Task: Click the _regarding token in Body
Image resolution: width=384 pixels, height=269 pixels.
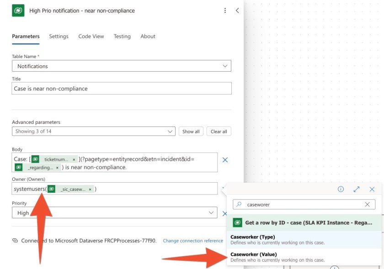Action: (37, 168)
